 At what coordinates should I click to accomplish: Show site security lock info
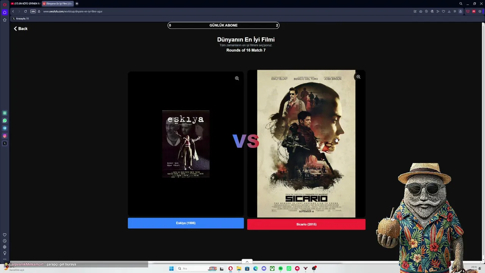coord(39,11)
